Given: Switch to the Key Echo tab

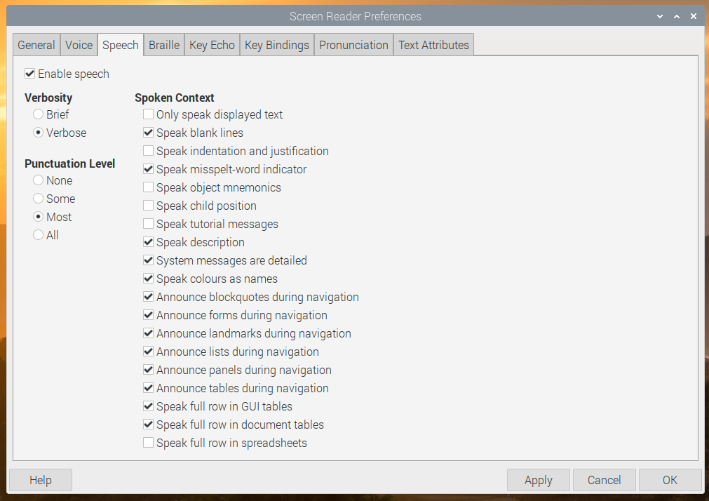Looking at the screenshot, I should [x=212, y=44].
